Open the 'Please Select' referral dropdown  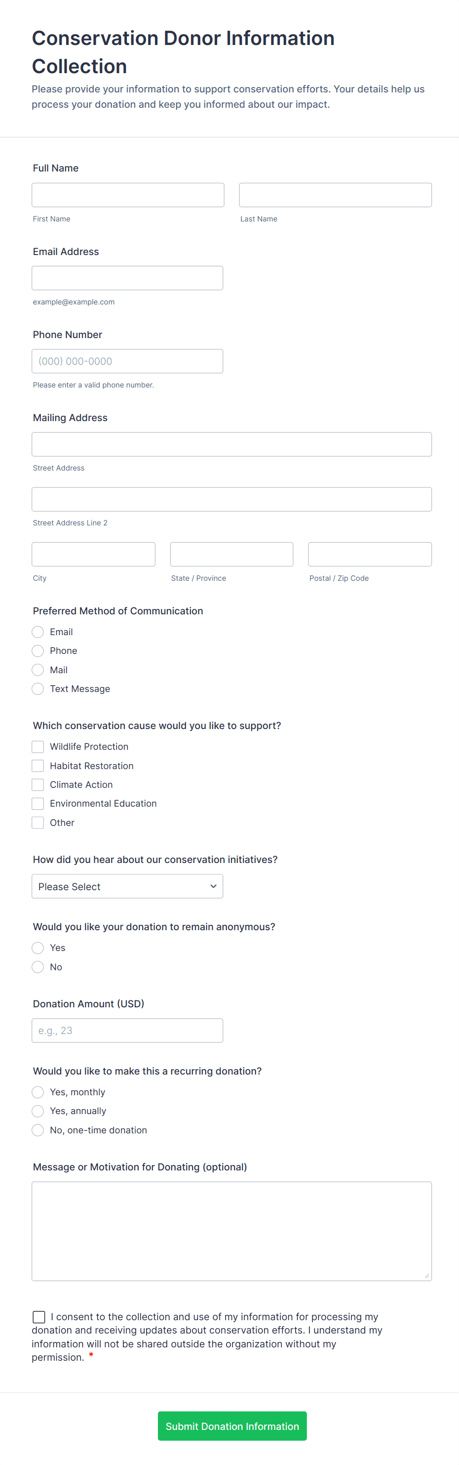(x=127, y=887)
